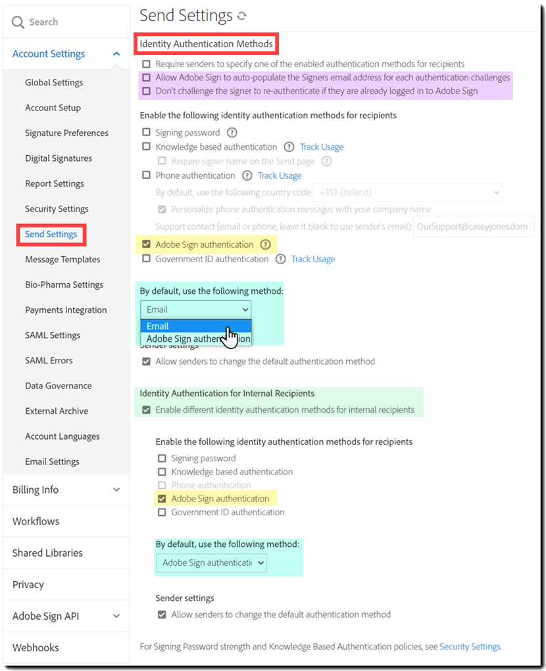This screenshot has height=671, width=546.
Task: Click Track Usage link for Government ID authentication
Action: pyautogui.click(x=313, y=260)
